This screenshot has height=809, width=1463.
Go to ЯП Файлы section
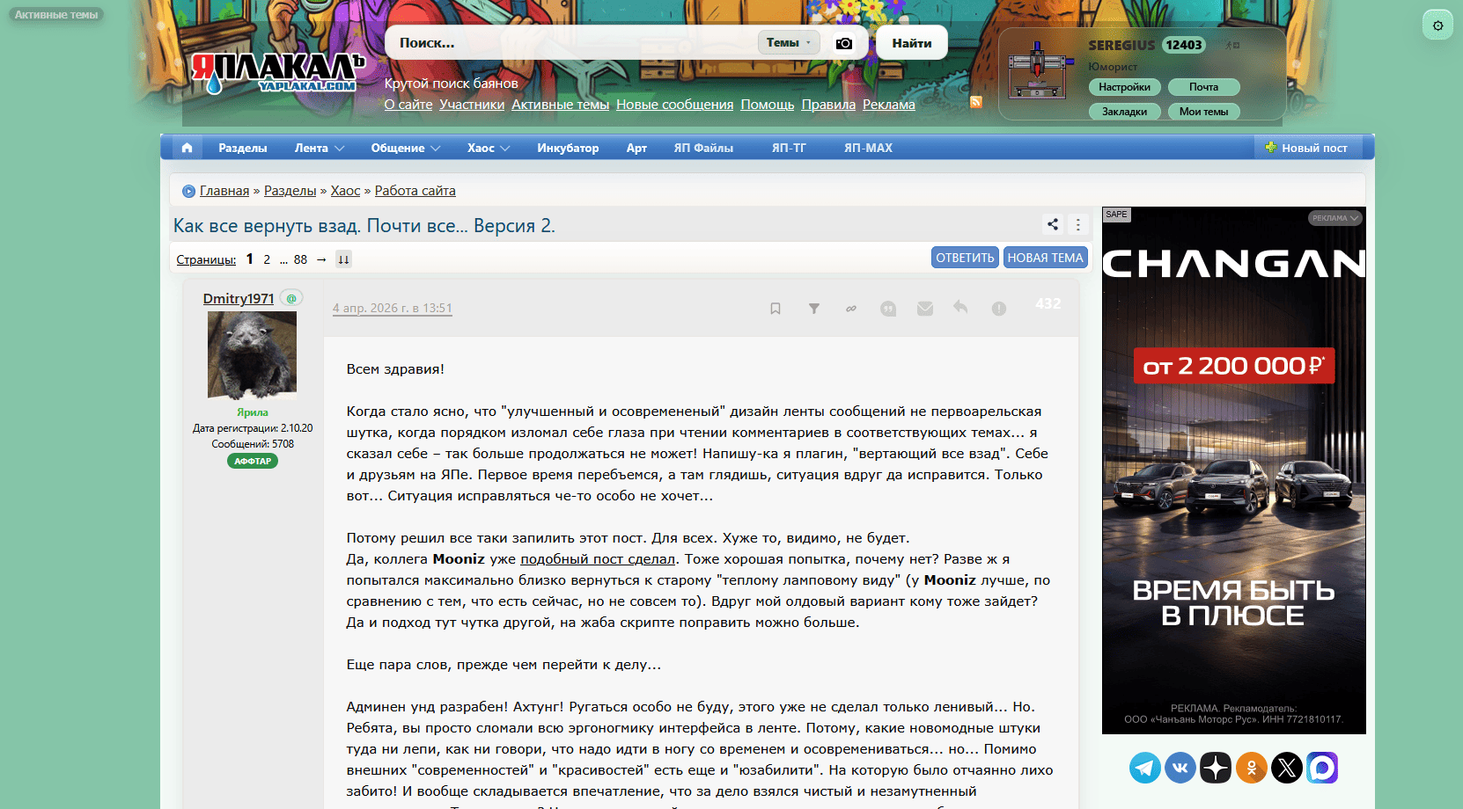[x=703, y=148]
